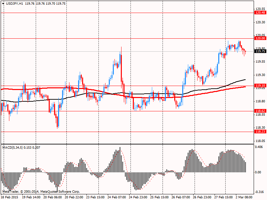267x200 pixels.
Task: Select the 120.48 red price level label
Action: coord(260,13)
